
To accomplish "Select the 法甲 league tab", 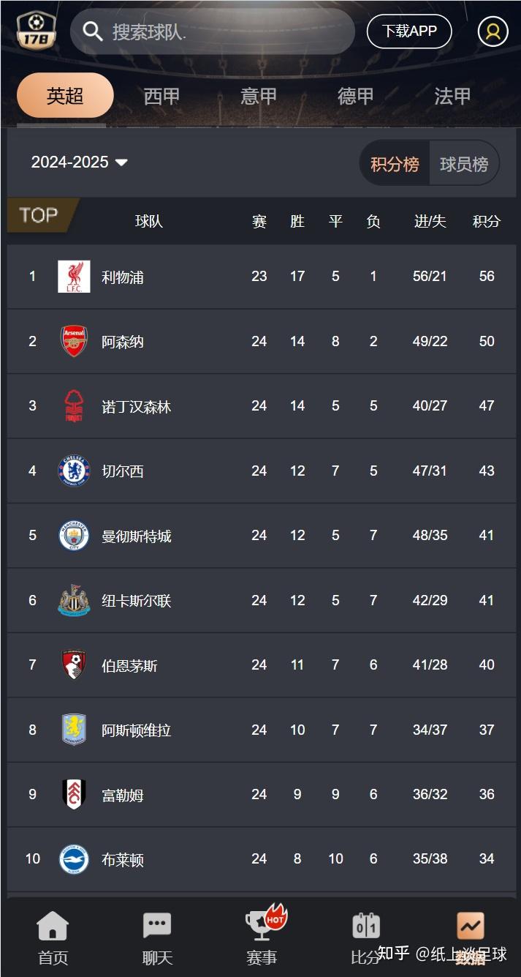I will pyautogui.click(x=452, y=96).
